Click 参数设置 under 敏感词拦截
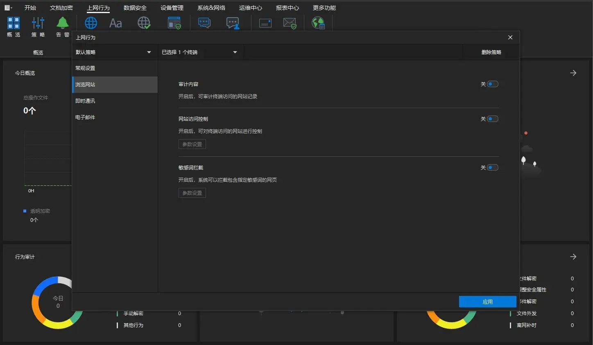 point(192,193)
